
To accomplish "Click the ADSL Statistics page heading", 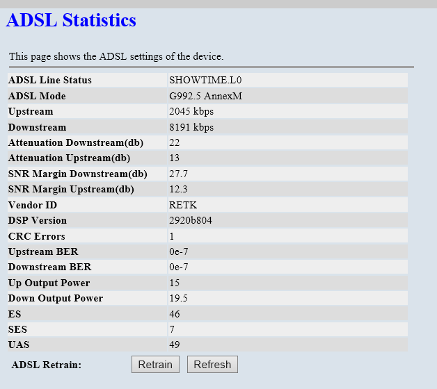I will tap(71, 20).
